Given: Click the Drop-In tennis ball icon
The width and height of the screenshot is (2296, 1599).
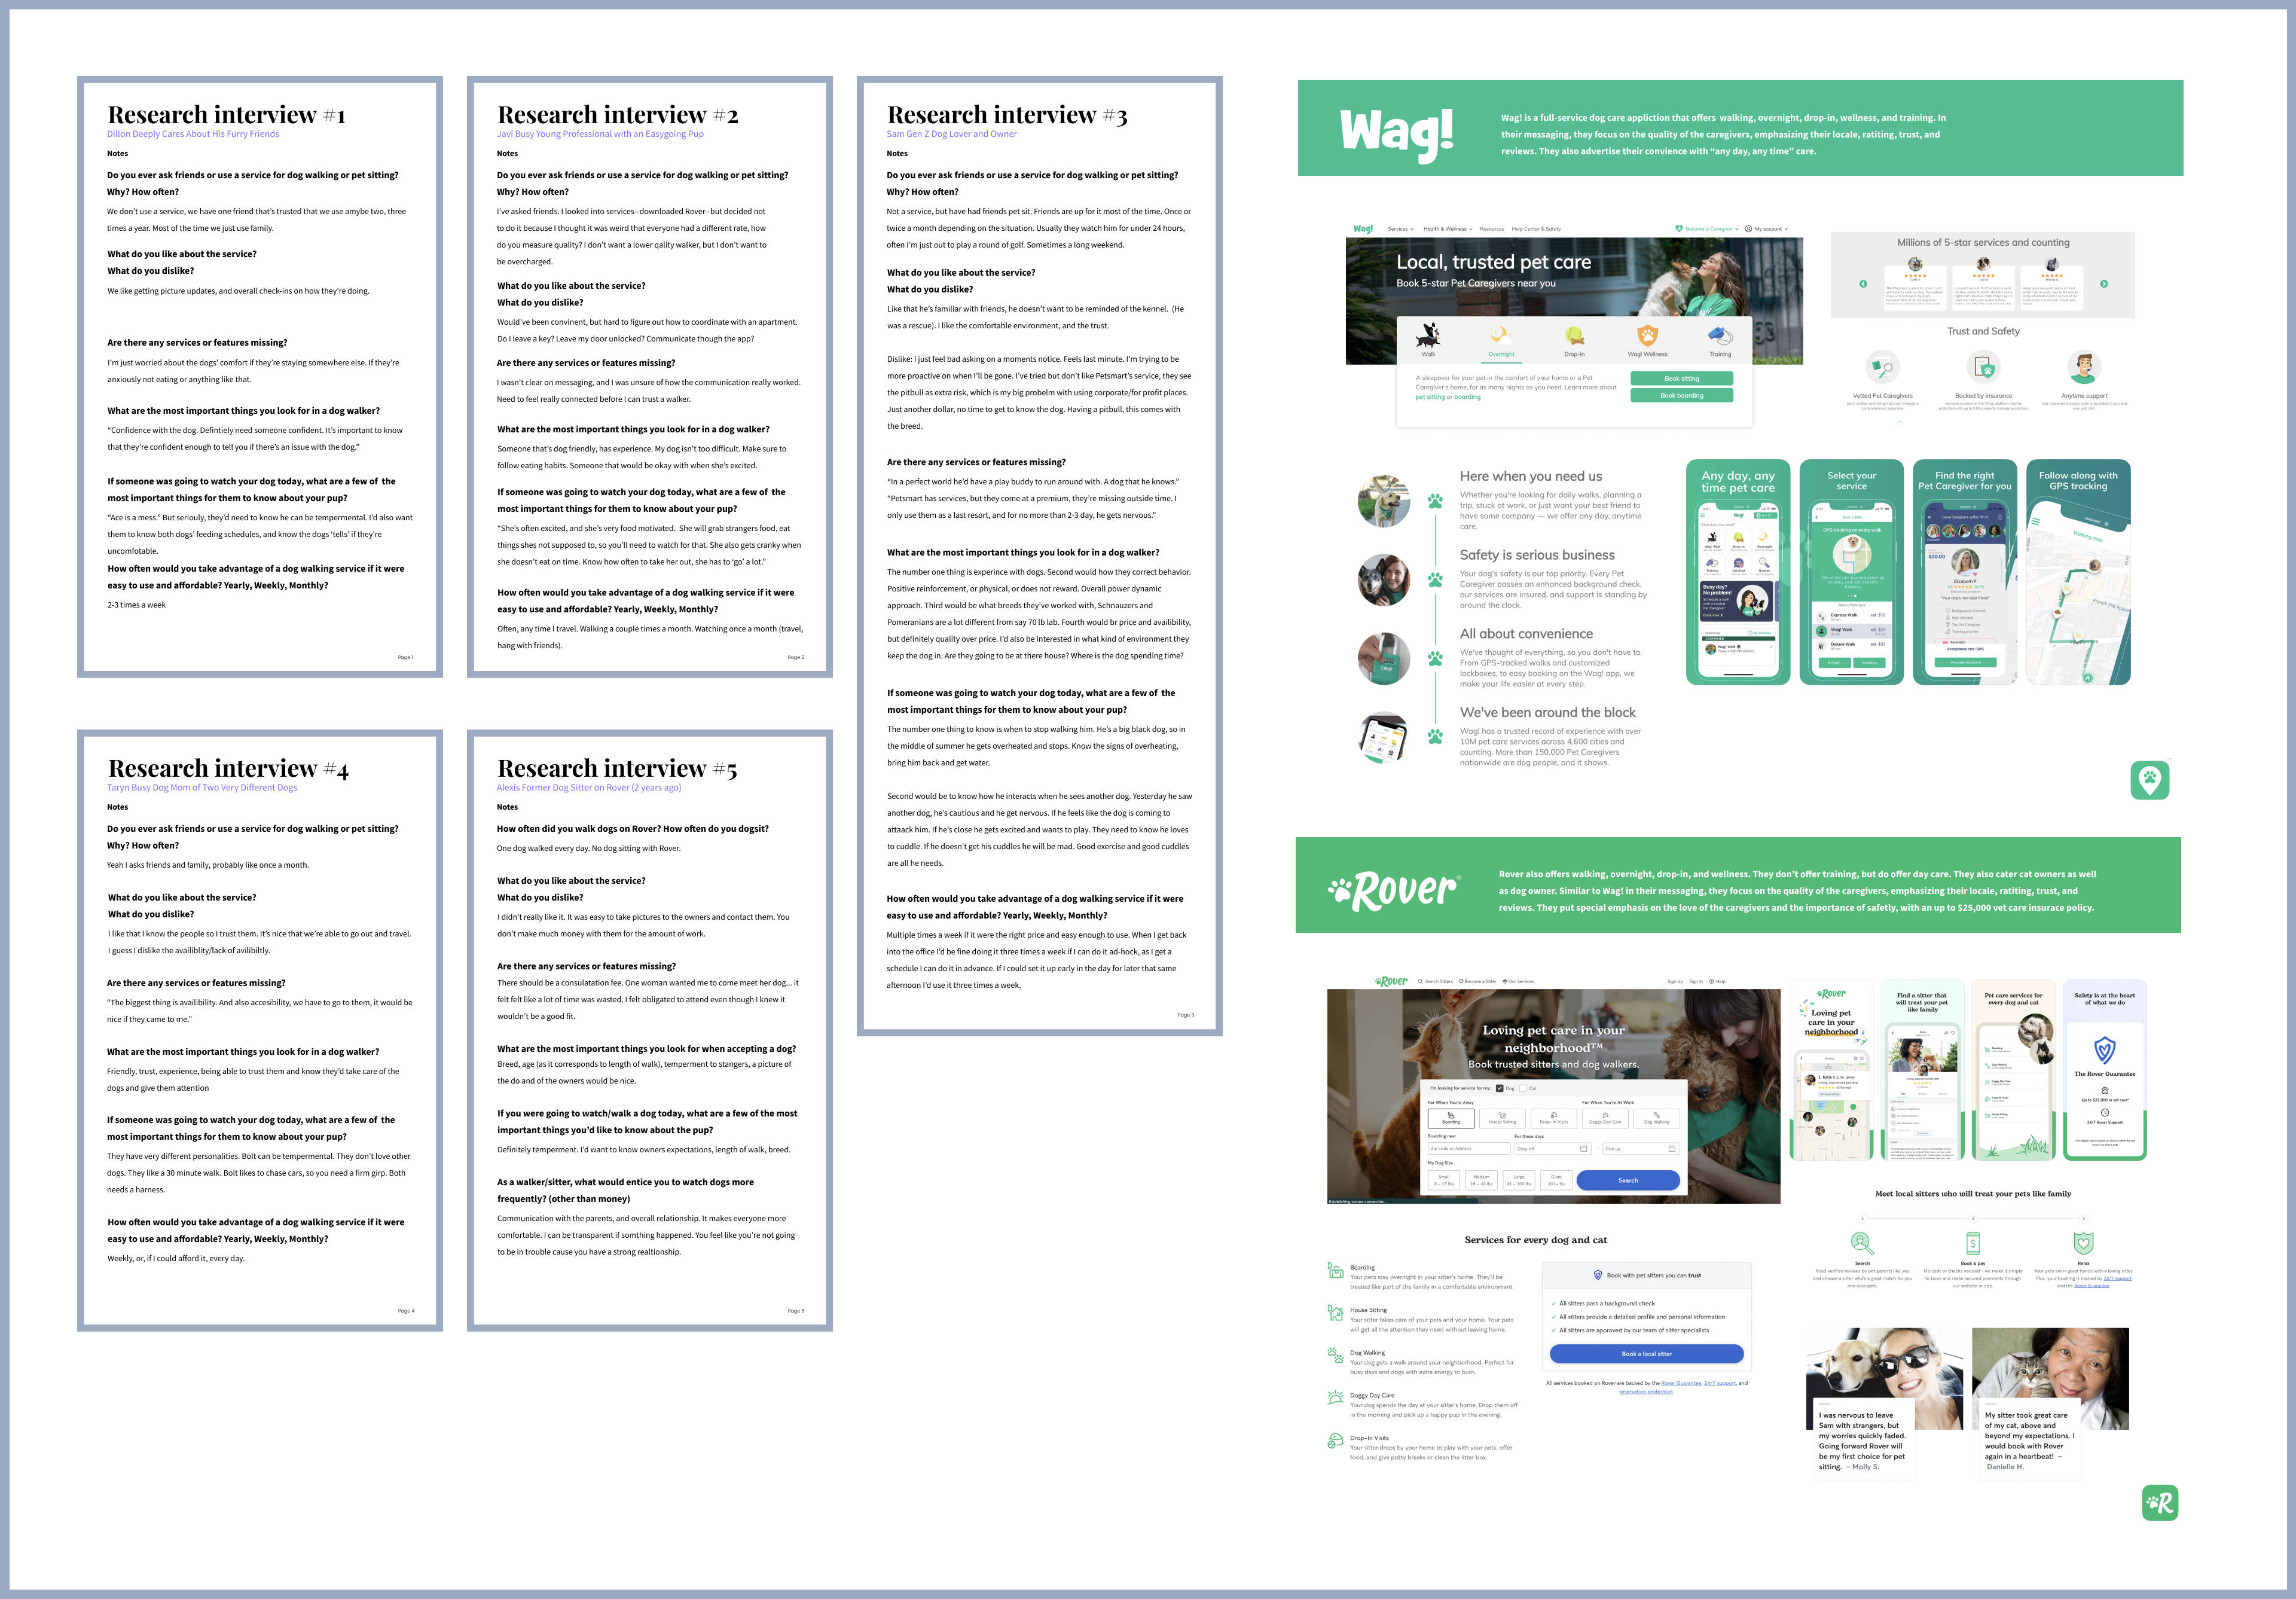Looking at the screenshot, I should pyautogui.click(x=1574, y=335).
